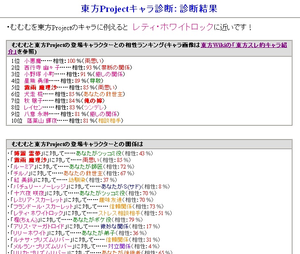300x254 pixels.
Task: Click 犬走 椛 in the 6位 row
Action: (33, 94)
